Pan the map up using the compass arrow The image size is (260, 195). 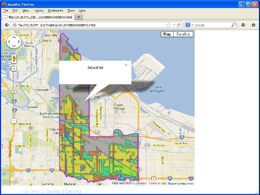tap(14, 37)
